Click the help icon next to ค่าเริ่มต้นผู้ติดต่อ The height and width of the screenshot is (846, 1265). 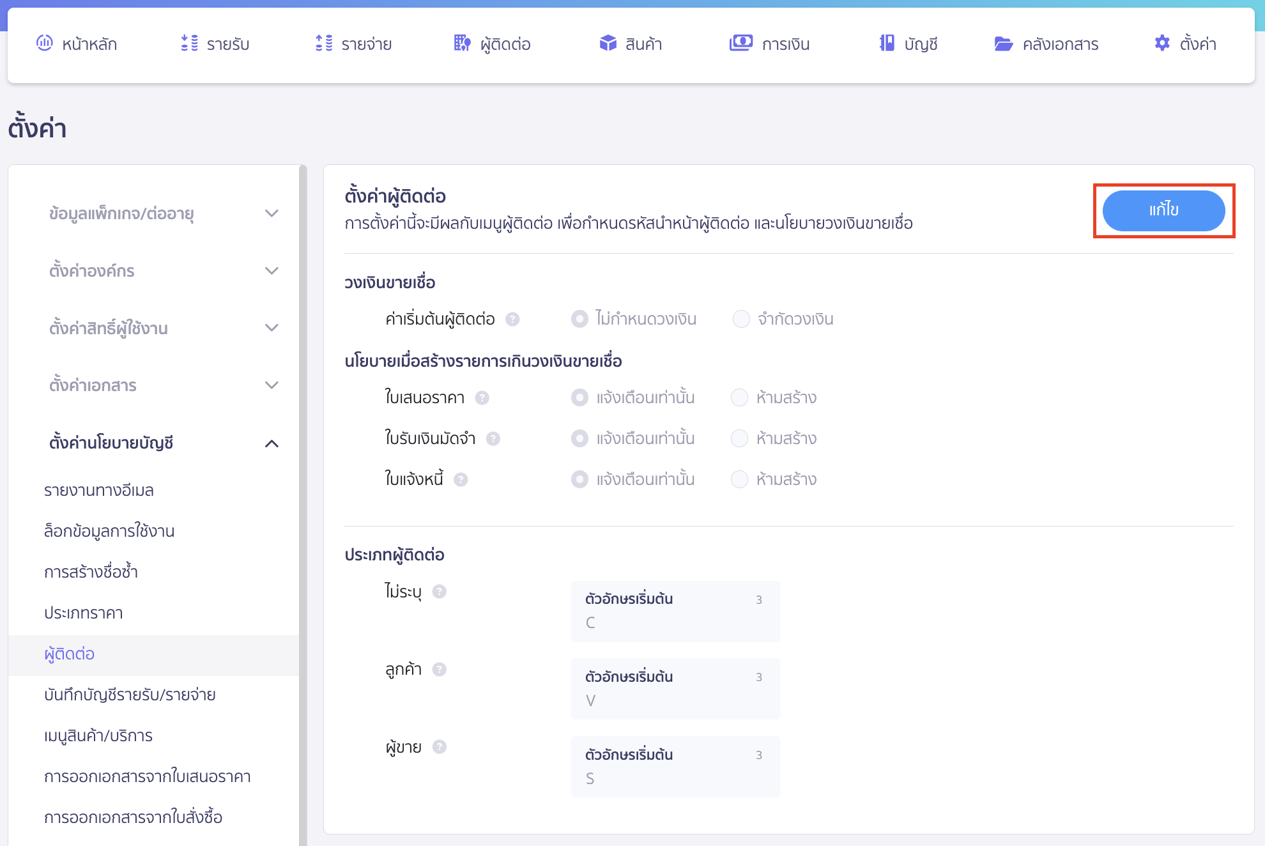(512, 319)
